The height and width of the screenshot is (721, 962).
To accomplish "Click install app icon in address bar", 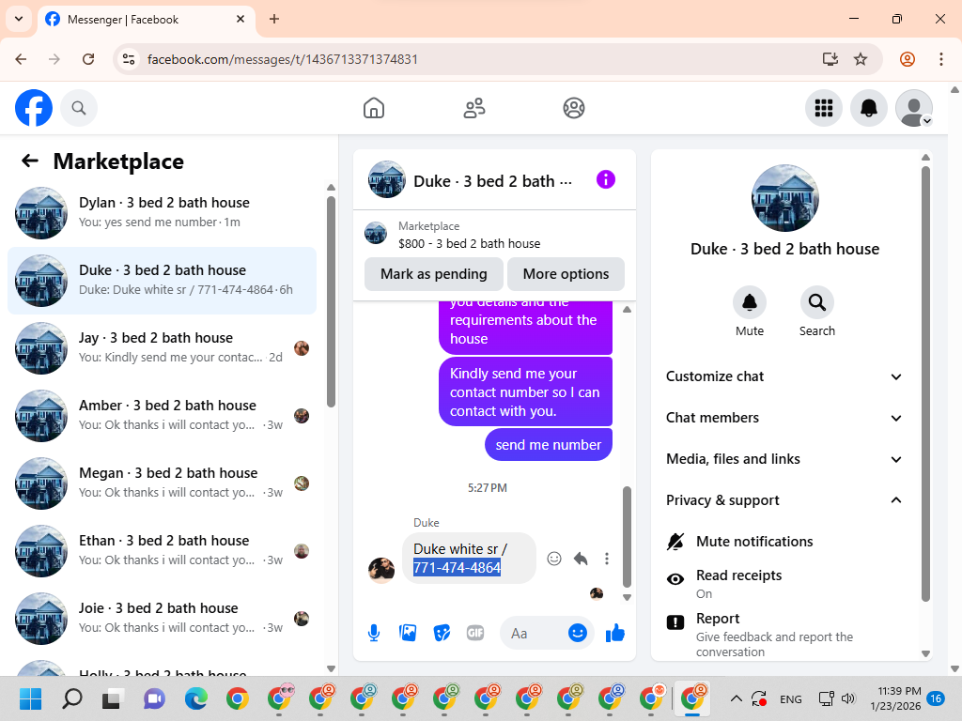I will (830, 59).
